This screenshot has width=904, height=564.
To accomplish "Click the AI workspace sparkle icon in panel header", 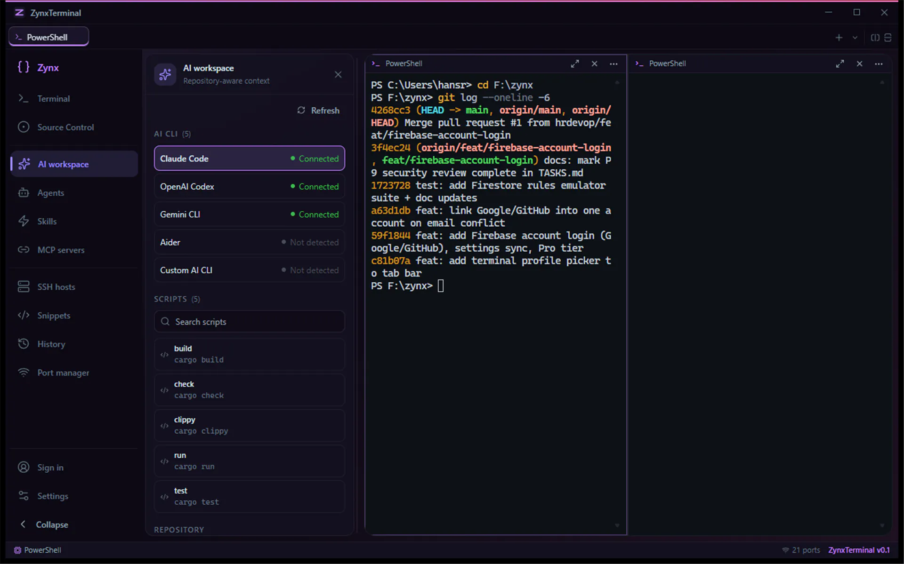I will pyautogui.click(x=165, y=74).
